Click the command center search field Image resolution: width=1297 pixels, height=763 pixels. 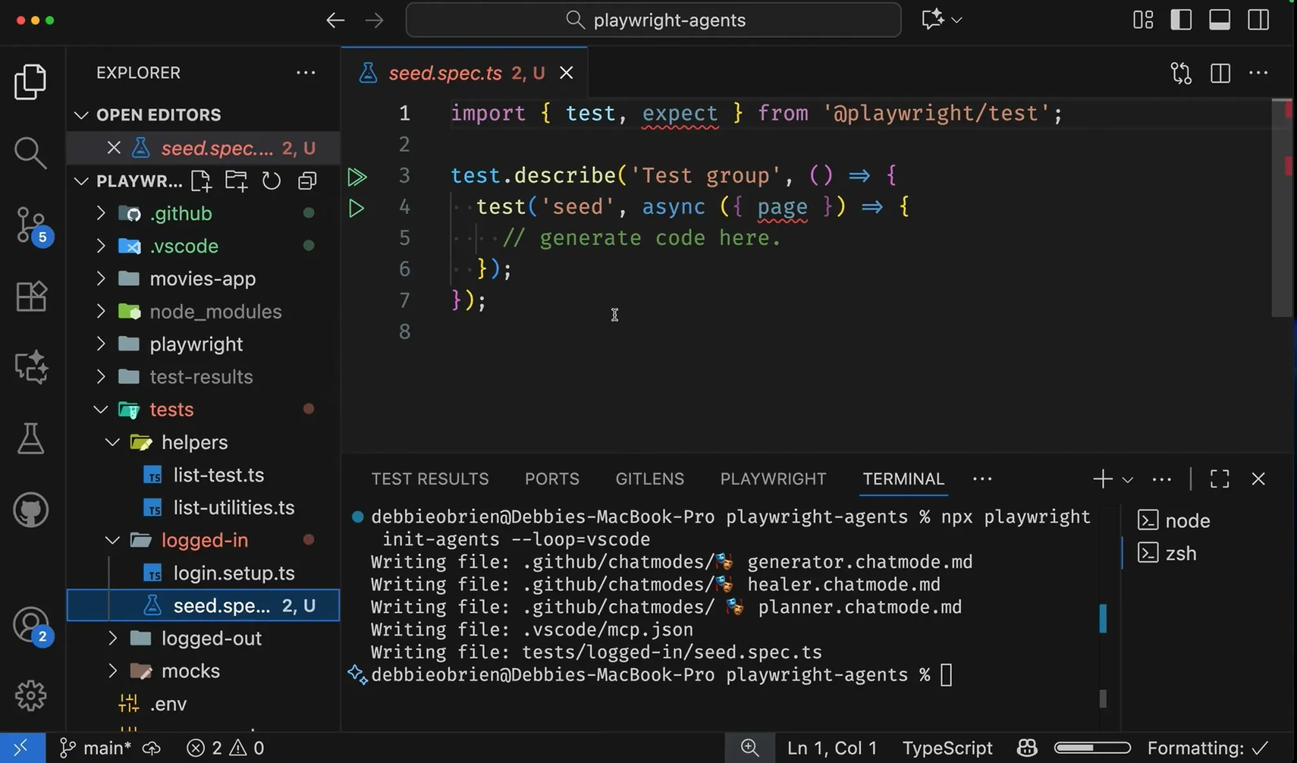653,20
